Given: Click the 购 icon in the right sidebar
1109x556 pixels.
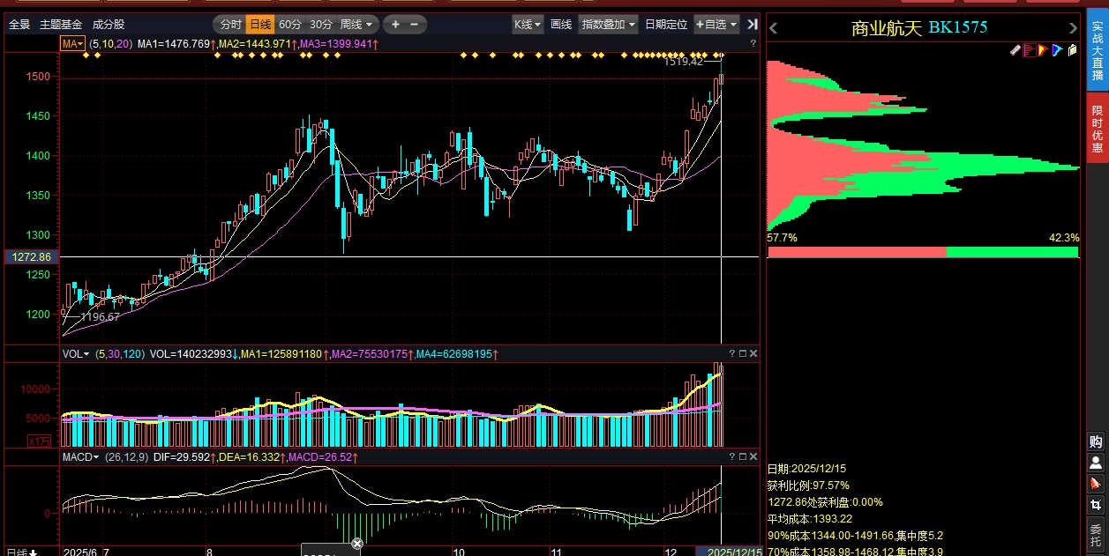Looking at the screenshot, I should (x=1096, y=441).
